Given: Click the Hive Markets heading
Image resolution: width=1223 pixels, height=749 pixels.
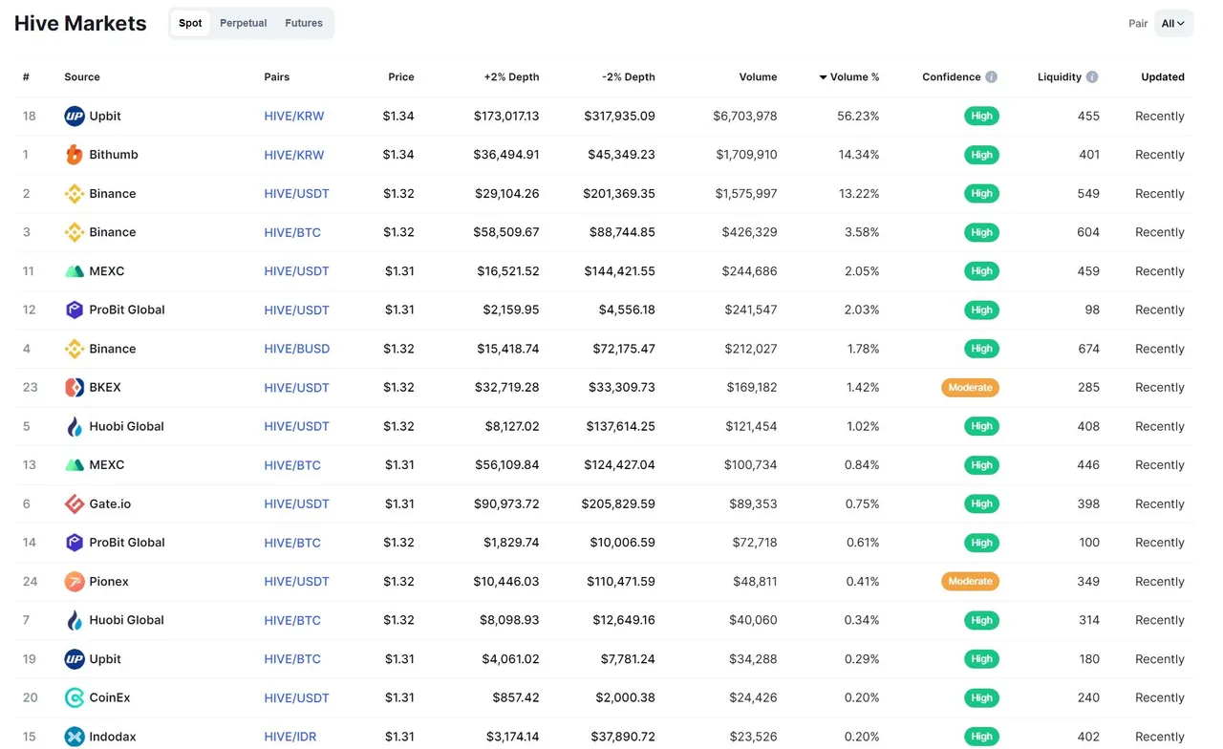Looking at the screenshot, I should [80, 24].
